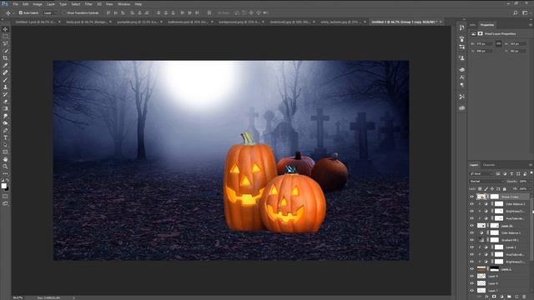Click the background color swatch
Screen dimensions: 534x300
click(x=8, y=188)
